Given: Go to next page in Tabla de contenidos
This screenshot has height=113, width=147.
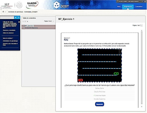Looking at the screenshot, I should click(53, 21).
